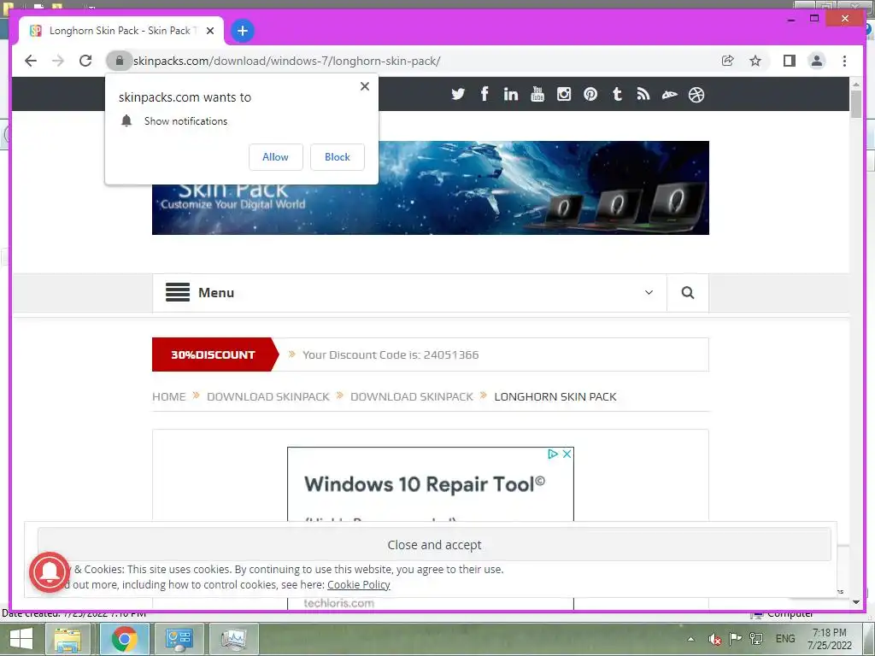Open a new tab

coord(242,31)
